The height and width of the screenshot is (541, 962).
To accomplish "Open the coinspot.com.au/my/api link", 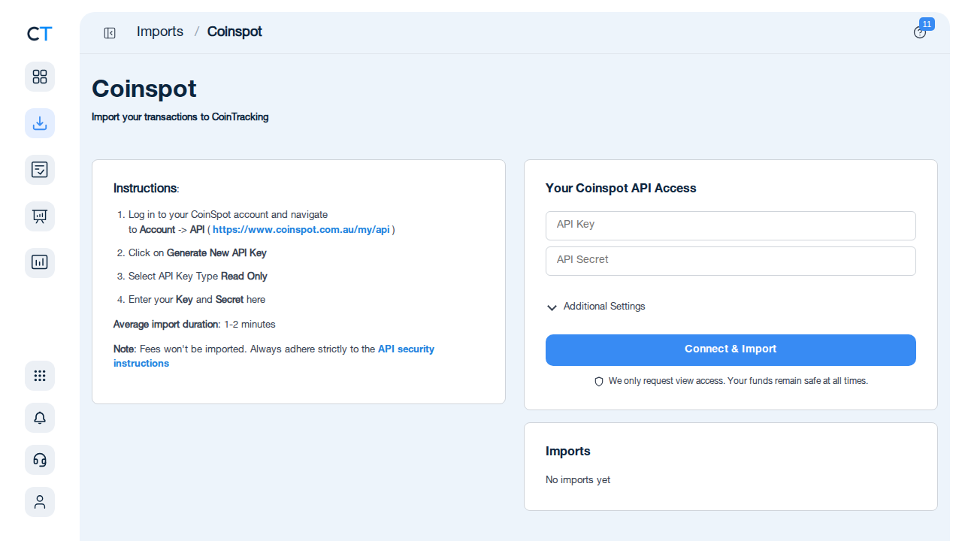I will click(x=301, y=230).
